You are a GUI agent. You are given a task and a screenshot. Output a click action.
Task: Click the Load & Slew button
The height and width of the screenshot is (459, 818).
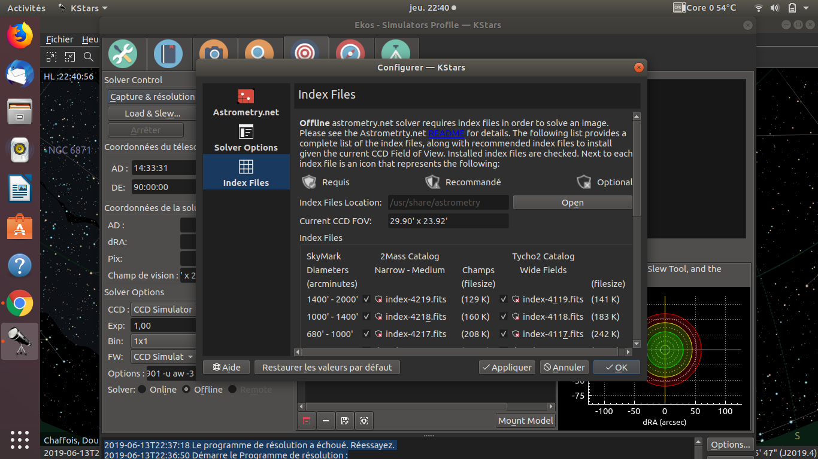[152, 114]
